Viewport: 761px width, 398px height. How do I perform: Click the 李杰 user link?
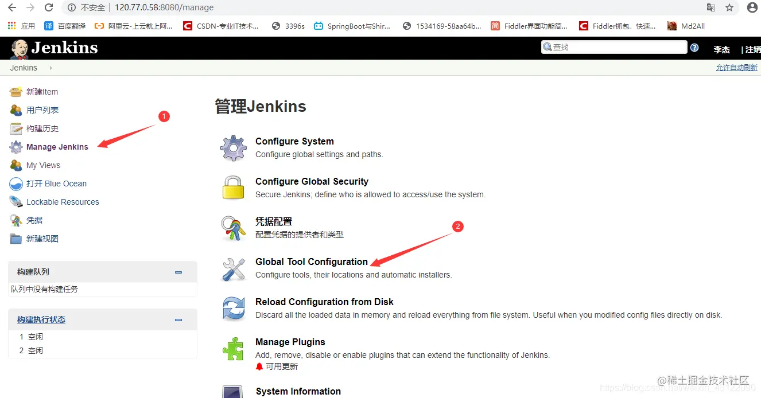721,50
